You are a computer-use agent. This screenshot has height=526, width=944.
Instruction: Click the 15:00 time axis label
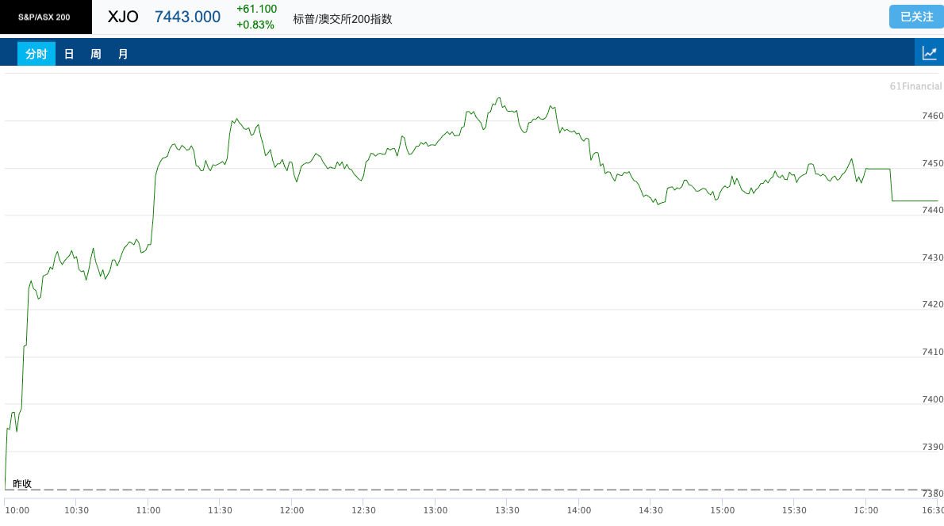click(723, 510)
